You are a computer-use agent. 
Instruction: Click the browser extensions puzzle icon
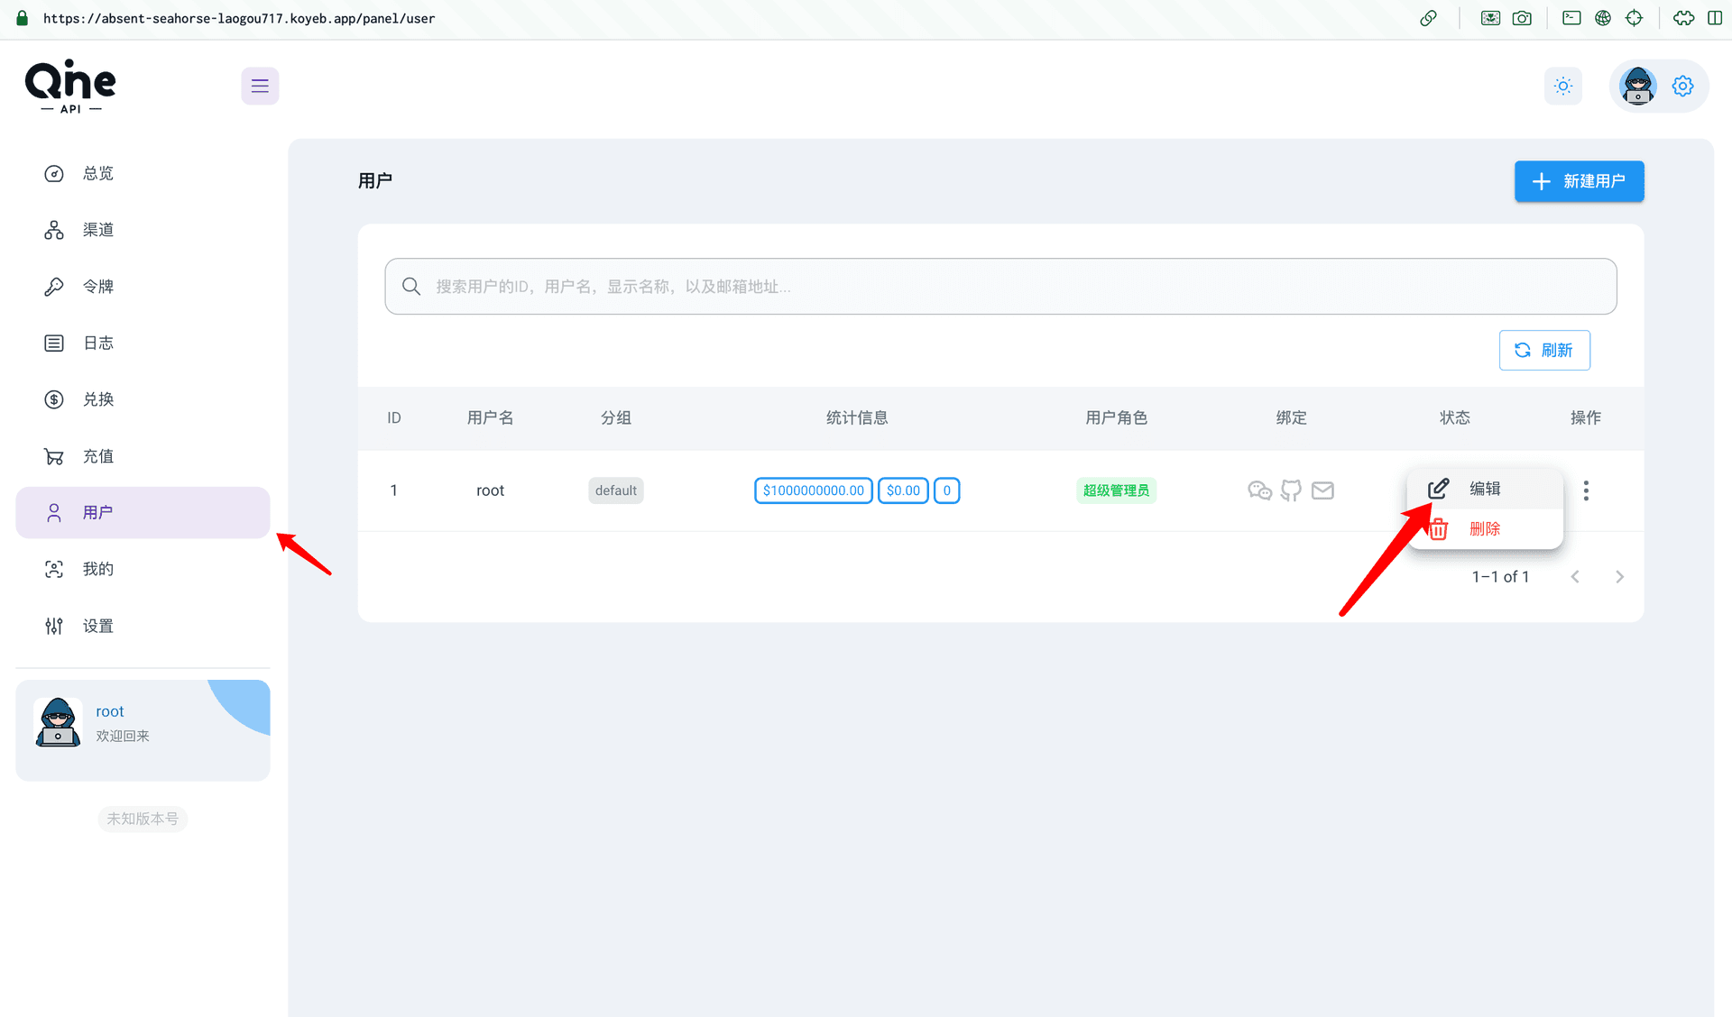click(1683, 18)
